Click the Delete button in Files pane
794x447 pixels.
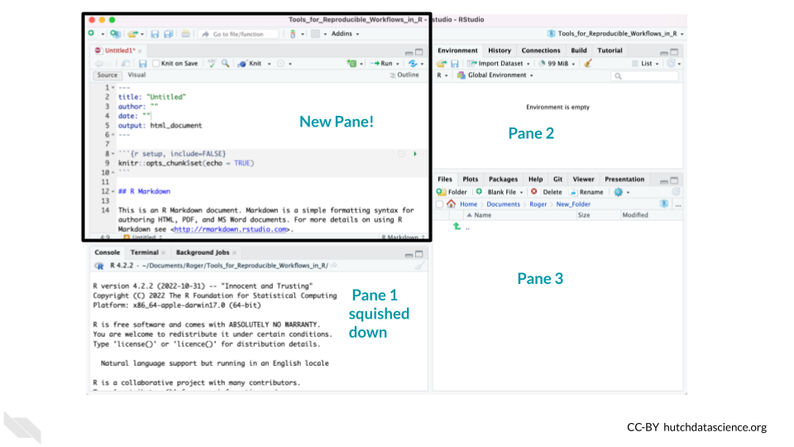click(x=547, y=192)
